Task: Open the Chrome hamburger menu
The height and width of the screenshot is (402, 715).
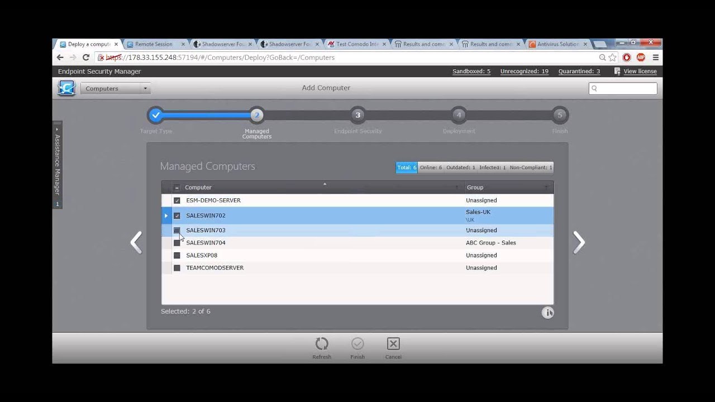Action: coord(656,57)
